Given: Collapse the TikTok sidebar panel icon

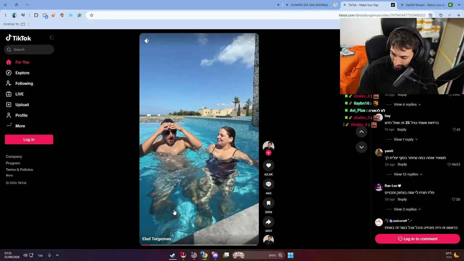Looking at the screenshot, I should tap(52, 38).
